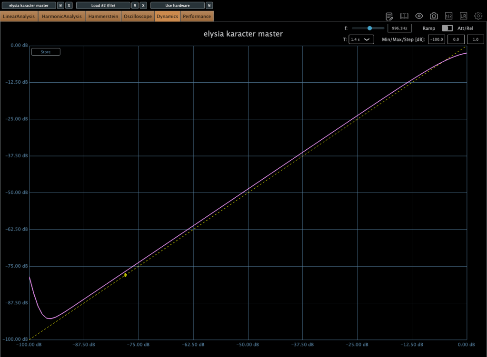
Task: Open the manual book icon
Action: tap(404, 16)
